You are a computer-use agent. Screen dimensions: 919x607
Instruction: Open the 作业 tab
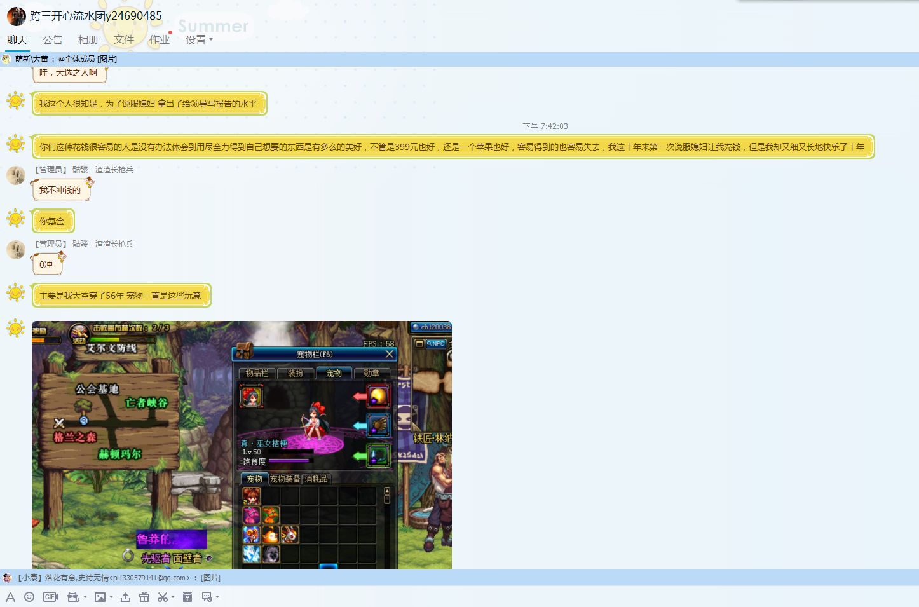pos(160,39)
